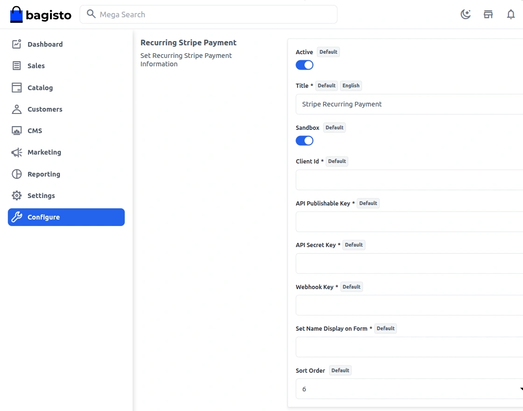Click the Marketing megaphone icon
This screenshot has height=411, width=523.
(17, 152)
